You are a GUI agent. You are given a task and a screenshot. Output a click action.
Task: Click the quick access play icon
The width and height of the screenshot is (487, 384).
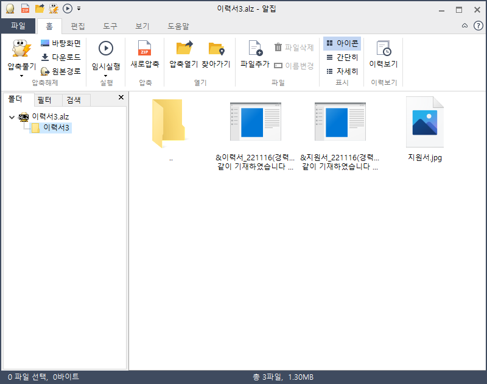68,9
